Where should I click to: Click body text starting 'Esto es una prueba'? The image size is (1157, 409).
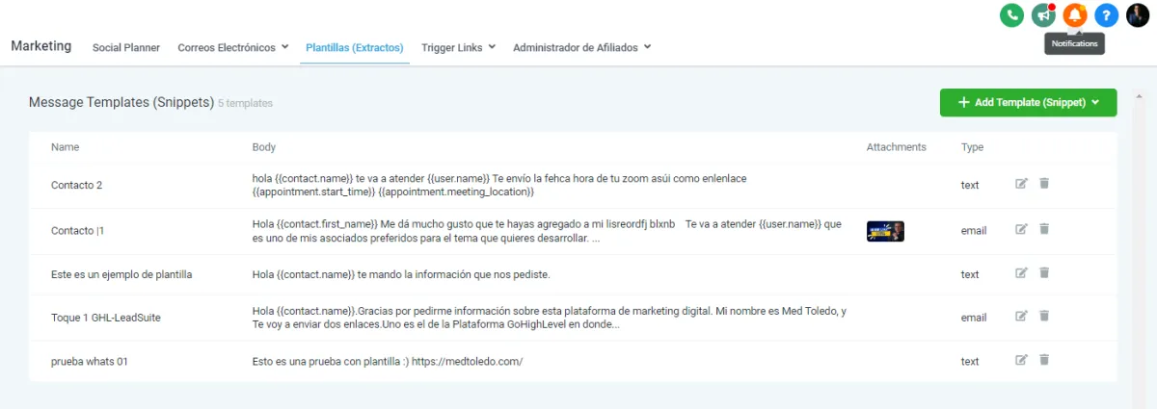[x=387, y=362]
